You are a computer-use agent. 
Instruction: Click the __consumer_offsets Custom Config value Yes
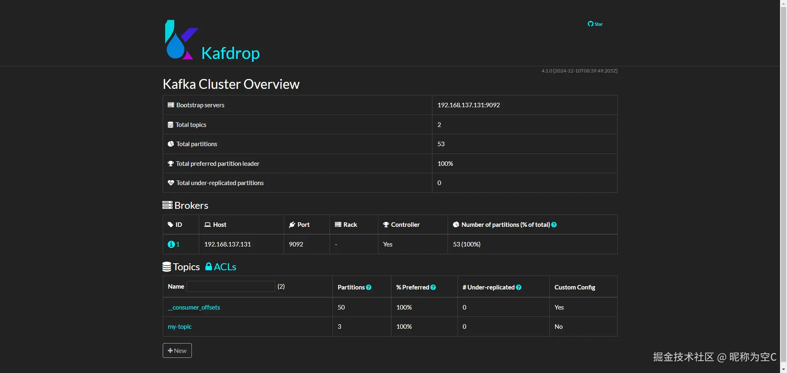pyautogui.click(x=559, y=307)
